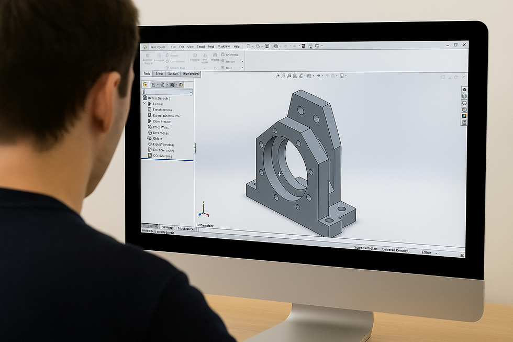
Task: Open the dropdown arrow next to Dreit
Action: (242, 68)
